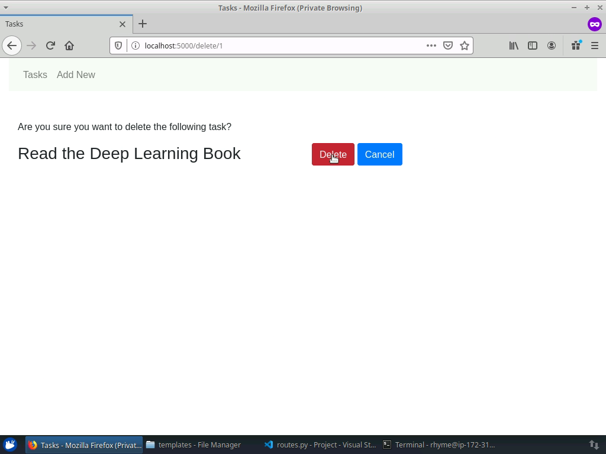The image size is (606, 454).
Task: Reload the current page
Action: [x=50, y=46]
